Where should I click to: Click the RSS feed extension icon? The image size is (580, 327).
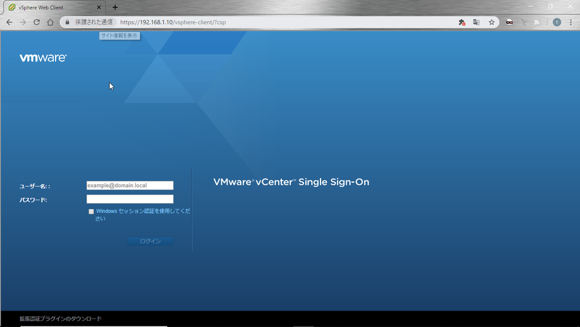point(537,22)
